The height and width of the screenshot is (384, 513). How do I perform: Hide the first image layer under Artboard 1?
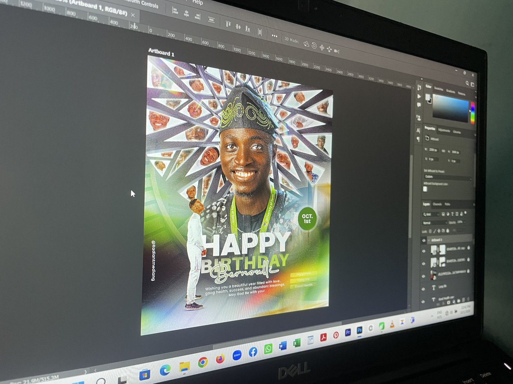coord(425,251)
